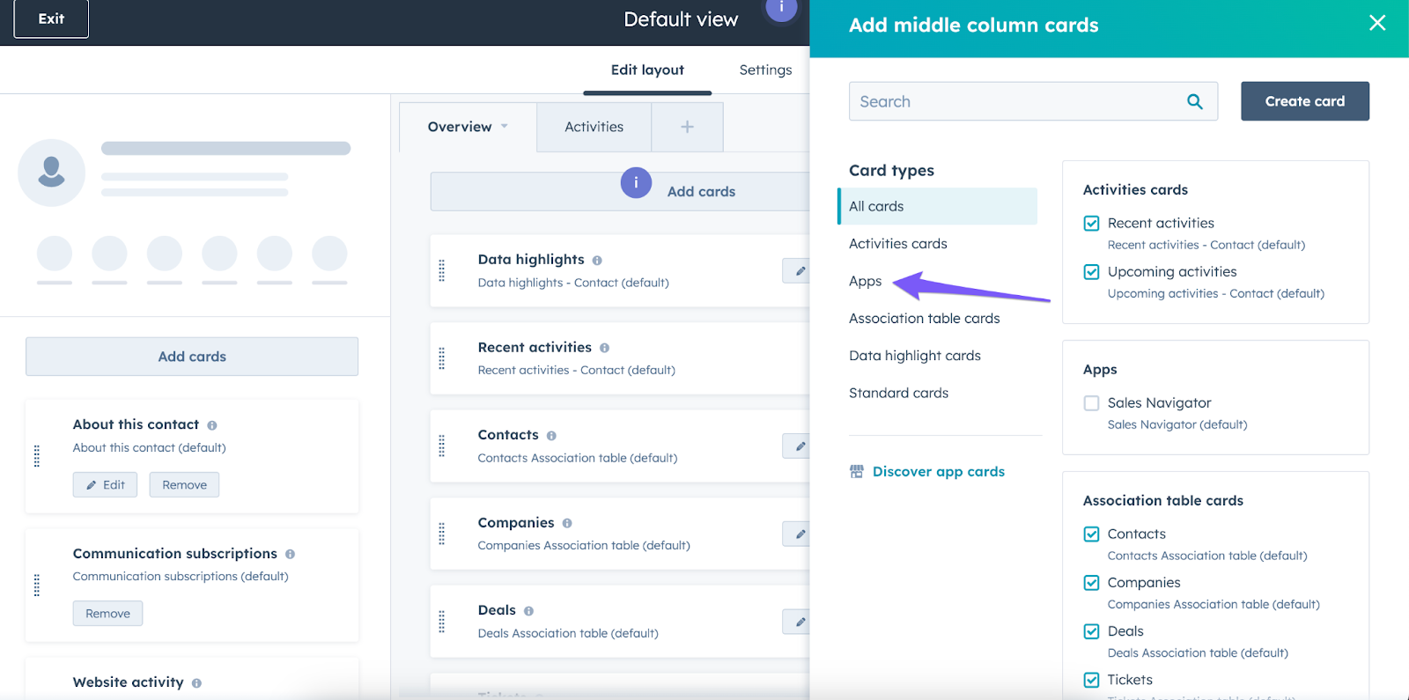Click the Create card button
This screenshot has height=700, width=1409.
(x=1304, y=101)
